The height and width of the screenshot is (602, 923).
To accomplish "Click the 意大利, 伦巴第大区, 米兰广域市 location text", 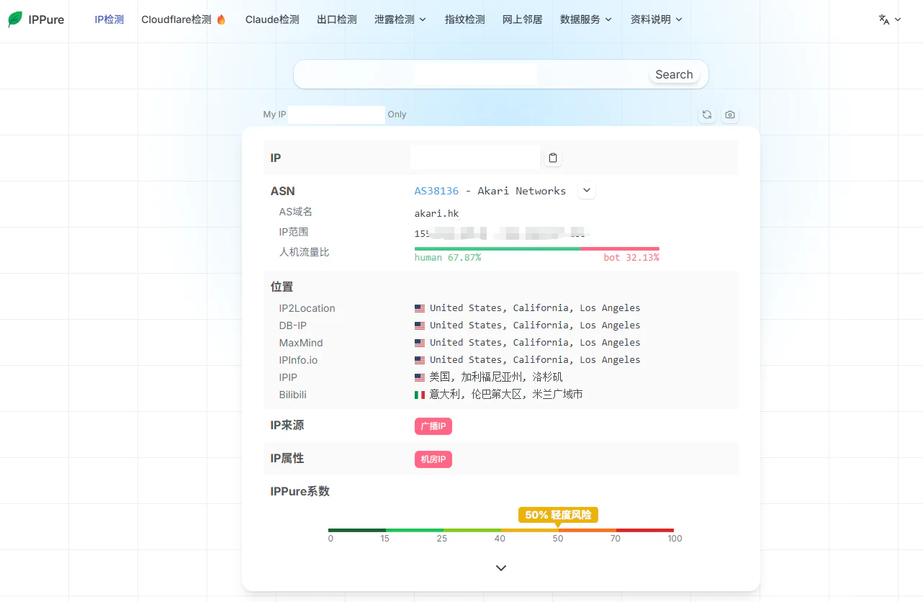I will point(506,395).
